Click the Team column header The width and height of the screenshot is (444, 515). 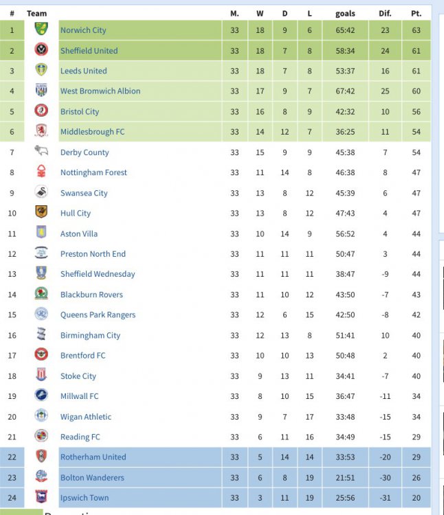[x=37, y=13]
